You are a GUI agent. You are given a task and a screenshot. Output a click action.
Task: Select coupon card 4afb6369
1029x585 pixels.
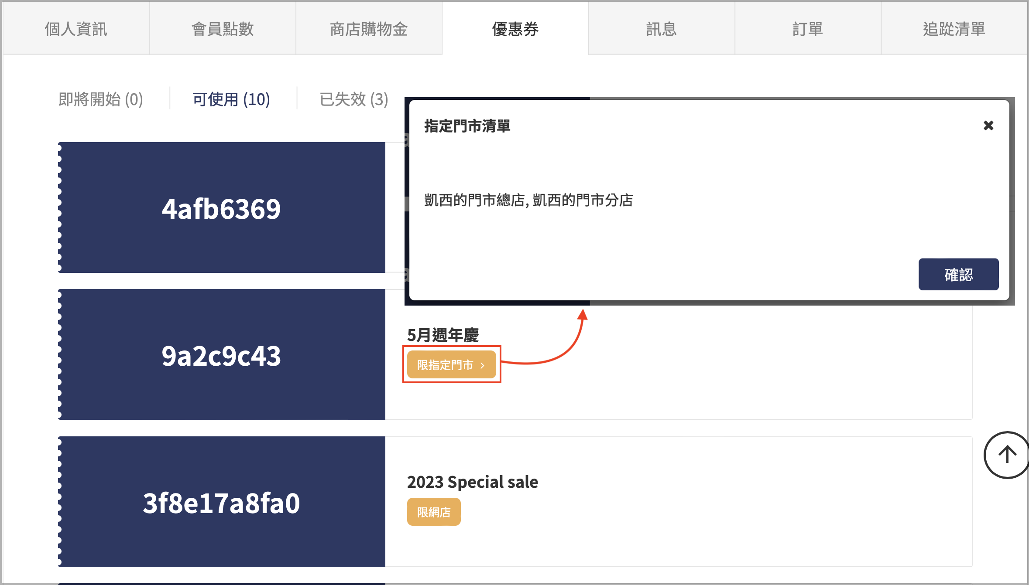pos(222,207)
